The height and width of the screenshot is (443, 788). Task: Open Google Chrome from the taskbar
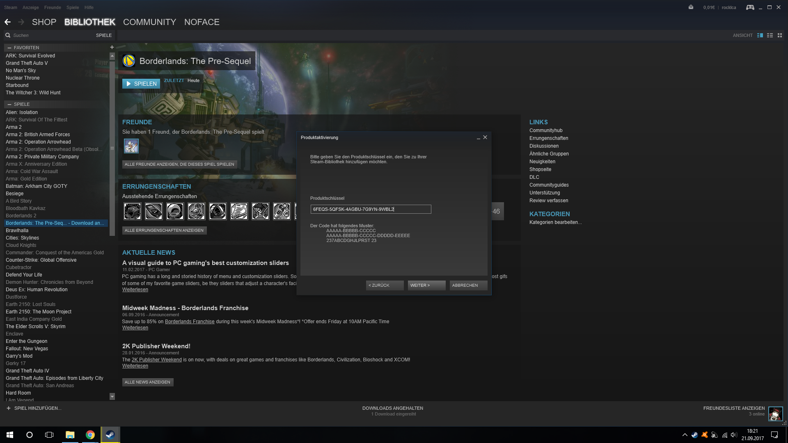point(90,435)
